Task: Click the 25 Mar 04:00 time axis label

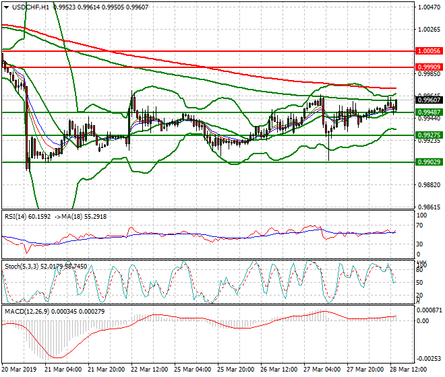Action: pos(193,370)
